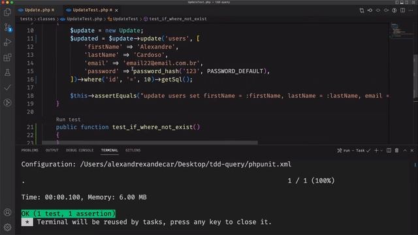418x235 pixels.
Task: Open the new terminal launch profile dropdown
Action: (x=381, y=151)
